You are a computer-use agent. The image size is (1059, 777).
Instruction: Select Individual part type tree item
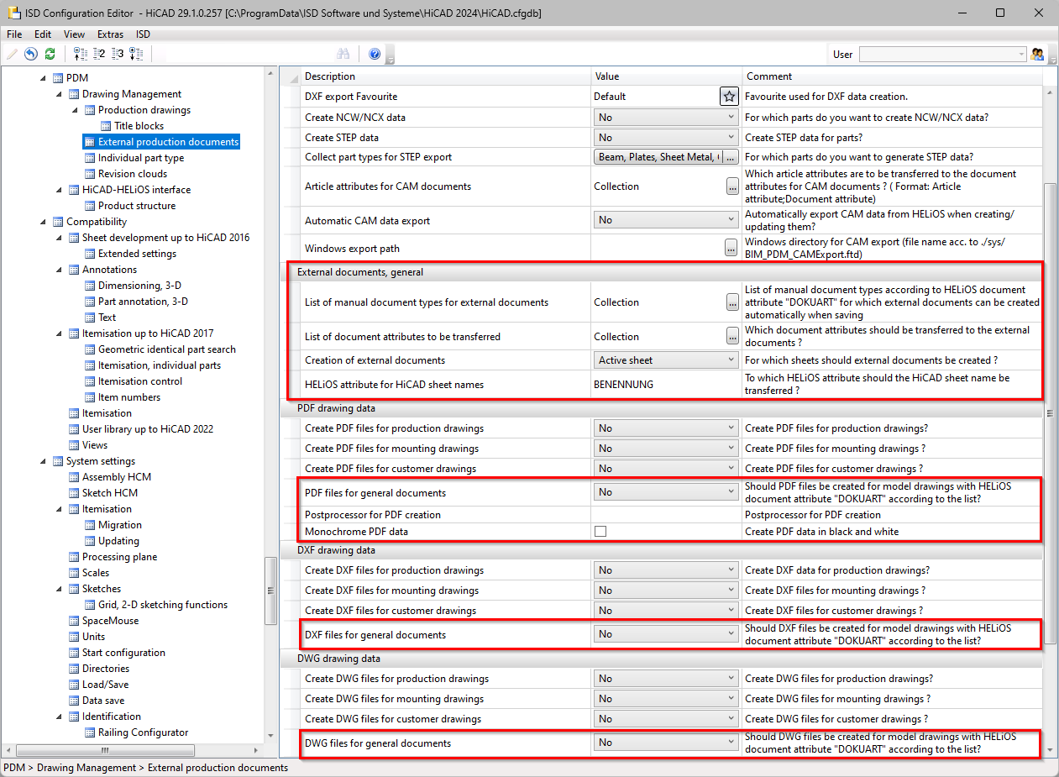[140, 158]
